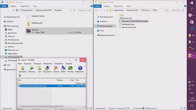Open Файл tab in Загрузки window

click(x=4, y=6)
